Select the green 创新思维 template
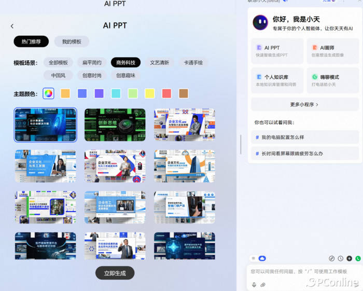The width and height of the screenshot is (363, 291). click(115, 125)
